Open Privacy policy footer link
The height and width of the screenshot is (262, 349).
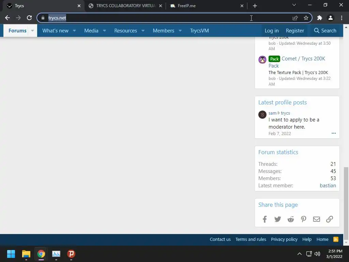284,239
